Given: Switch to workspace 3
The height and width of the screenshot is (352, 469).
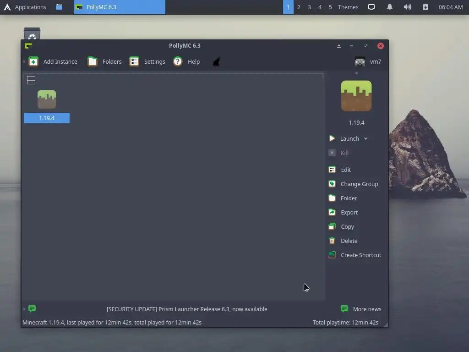Looking at the screenshot, I should tap(309, 7).
